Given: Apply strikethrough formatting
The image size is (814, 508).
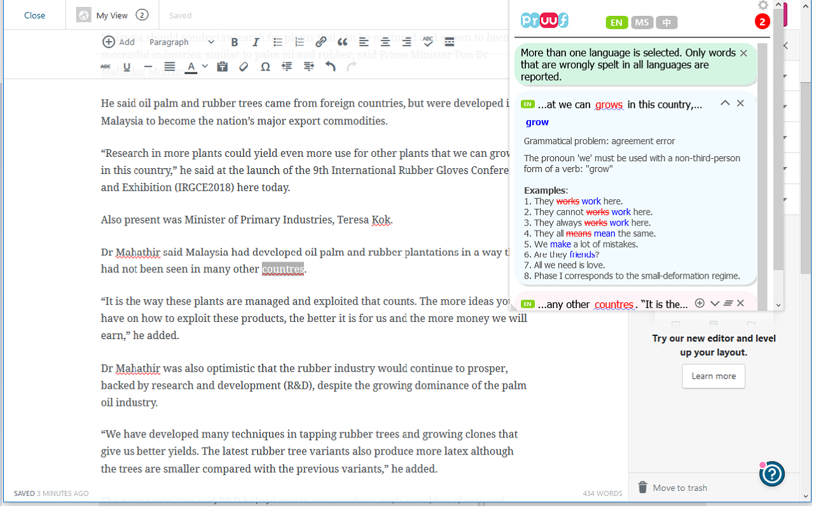Looking at the screenshot, I should (x=106, y=67).
